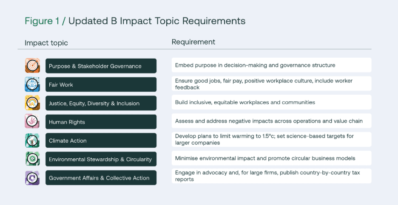
Task: Click the Purpose & Stakeholder Governance target icon
Action: (x=32, y=66)
